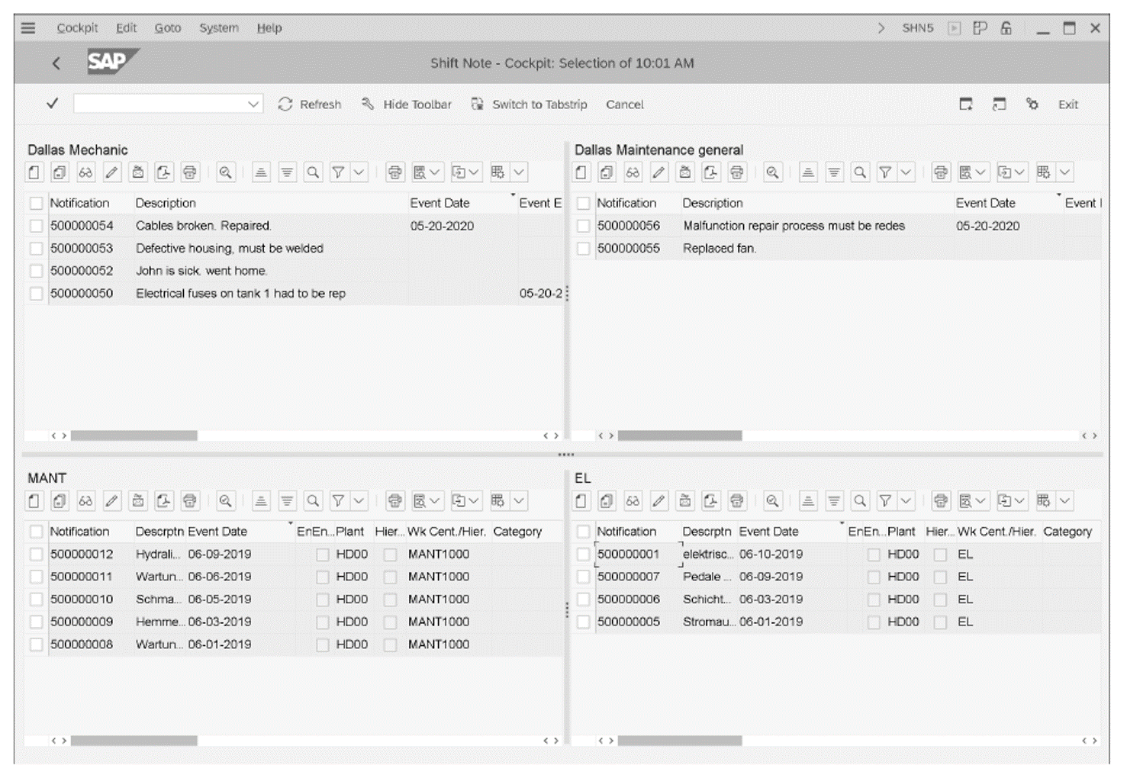The width and height of the screenshot is (1127, 778).
Task: Tick the select-all checkbox in the EL grid header
Action: (x=583, y=532)
